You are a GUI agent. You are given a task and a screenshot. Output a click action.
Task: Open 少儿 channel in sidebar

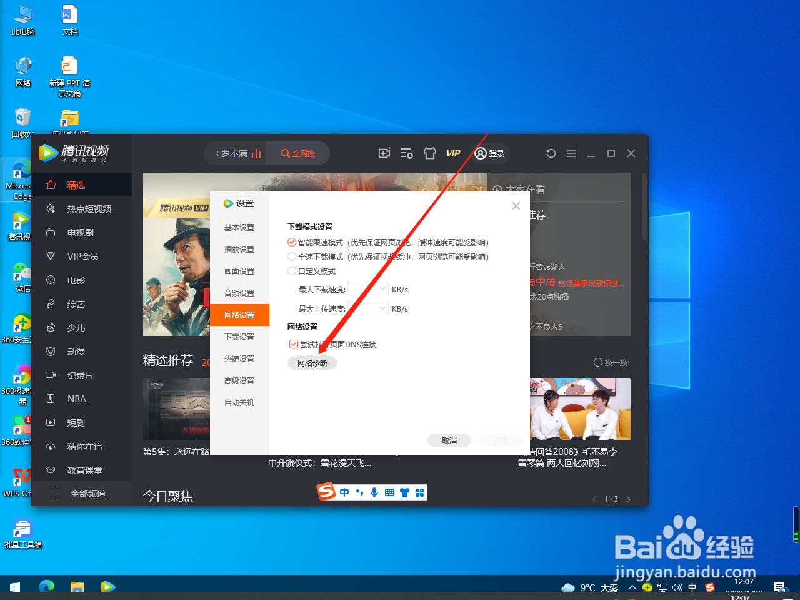[82, 328]
